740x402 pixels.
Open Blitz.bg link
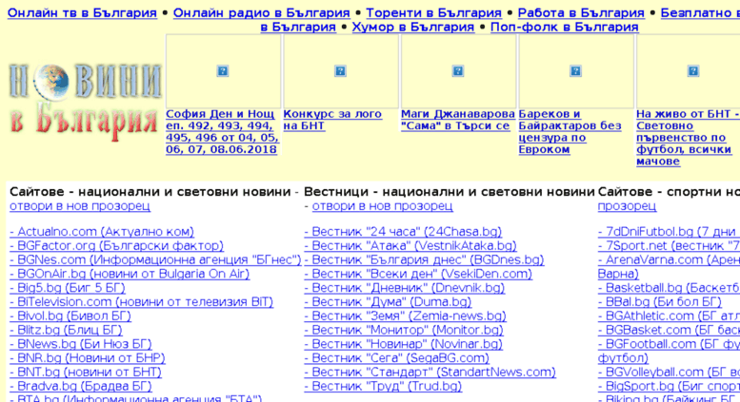tap(66, 330)
